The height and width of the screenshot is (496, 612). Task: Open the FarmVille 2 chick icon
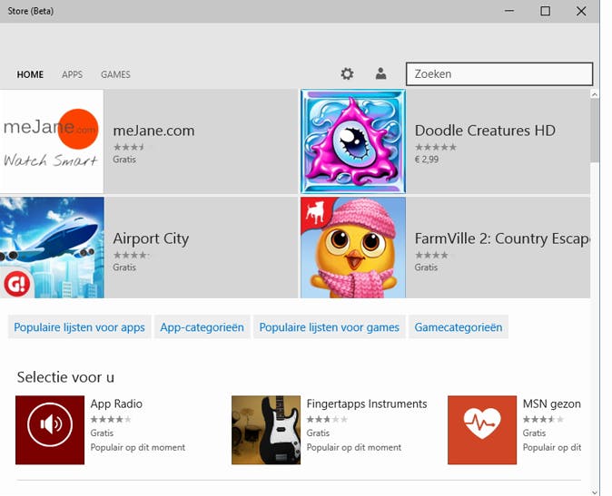[x=353, y=248]
